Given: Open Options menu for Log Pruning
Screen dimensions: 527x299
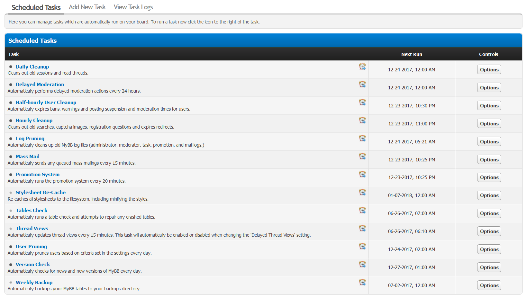Looking at the screenshot, I should click(x=489, y=142).
